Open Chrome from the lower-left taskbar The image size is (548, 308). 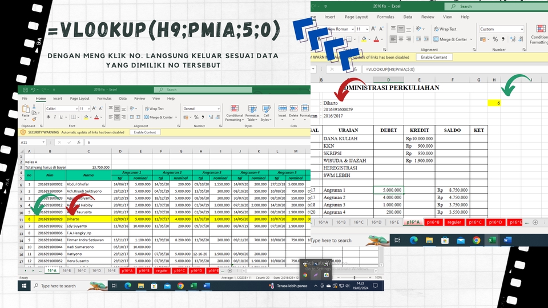(x=180, y=286)
